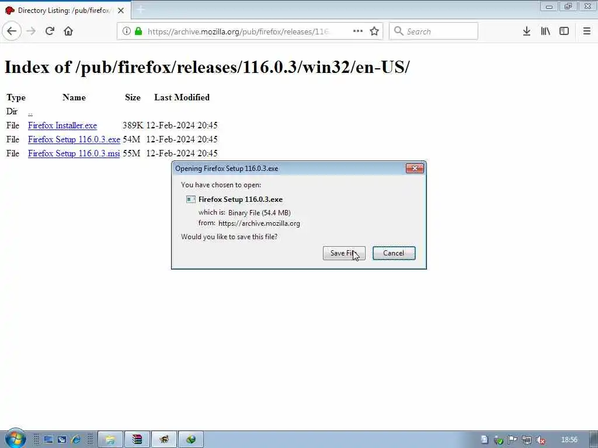Open WinRAR taskbar button
The width and height of the screenshot is (598, 448).
[137, 440]
